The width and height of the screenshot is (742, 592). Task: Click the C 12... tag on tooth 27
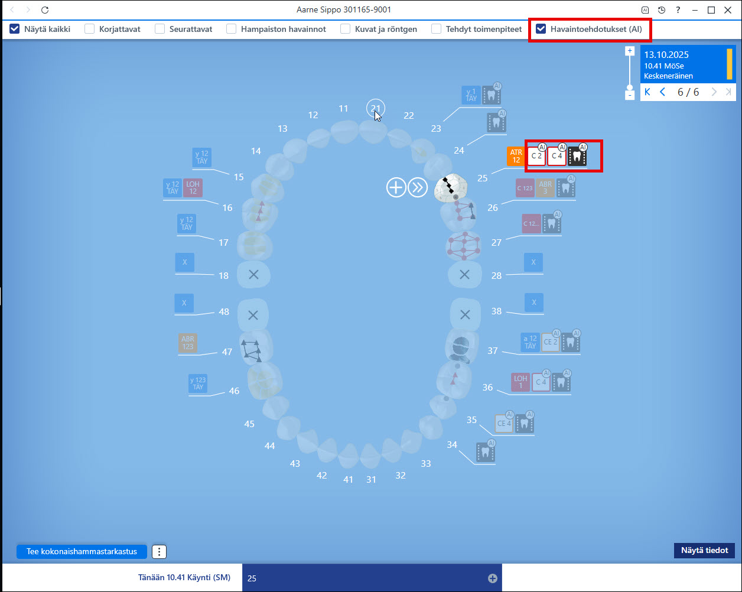coord(532,224)
